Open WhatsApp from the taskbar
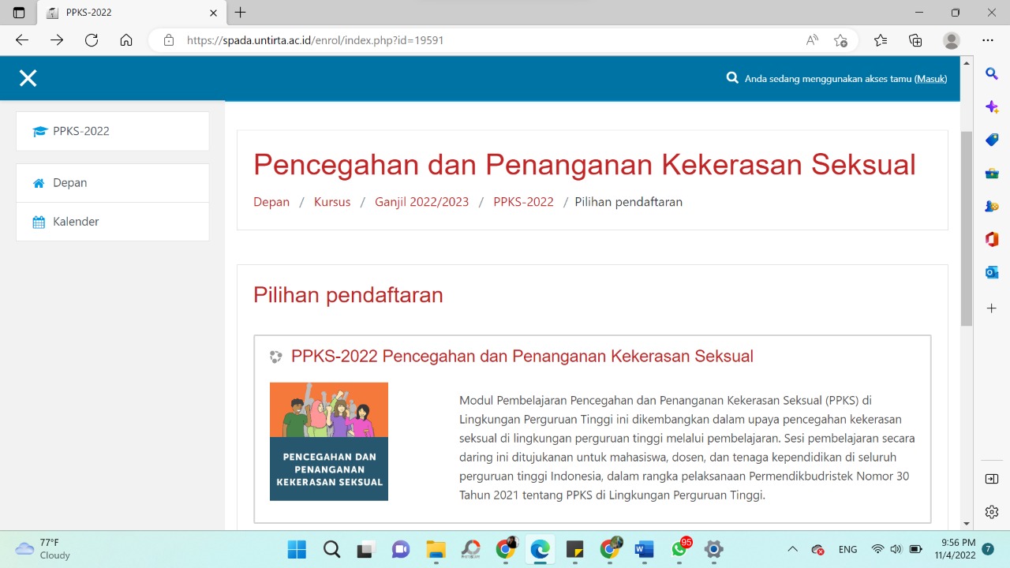This screenshot has width=1010, height=568. (x=679, y=549)
